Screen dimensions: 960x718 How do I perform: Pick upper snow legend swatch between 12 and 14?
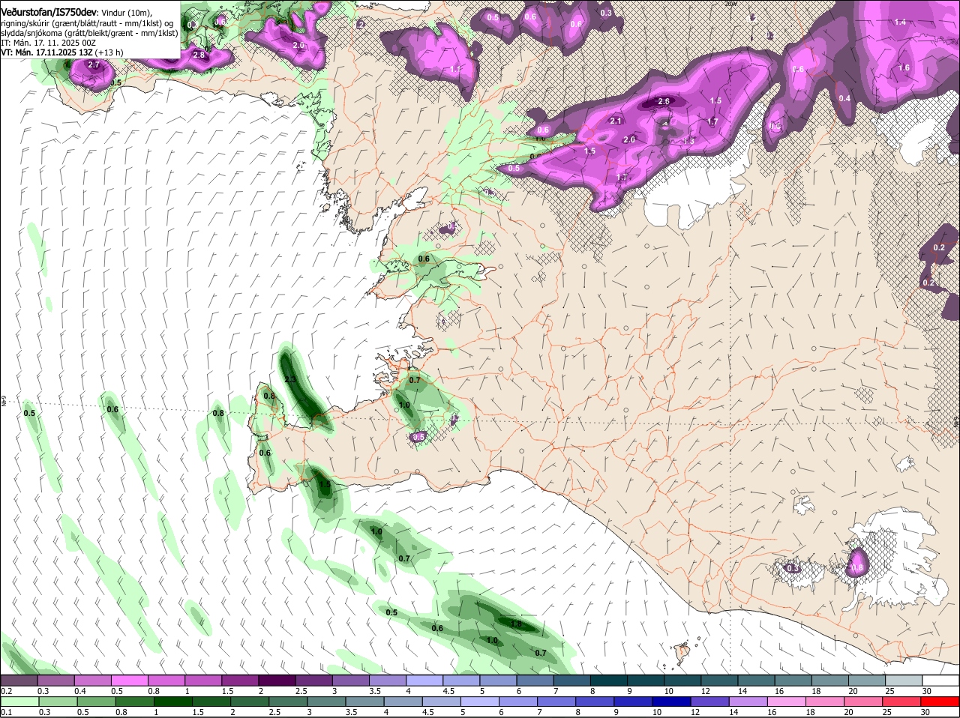(720, 681)
